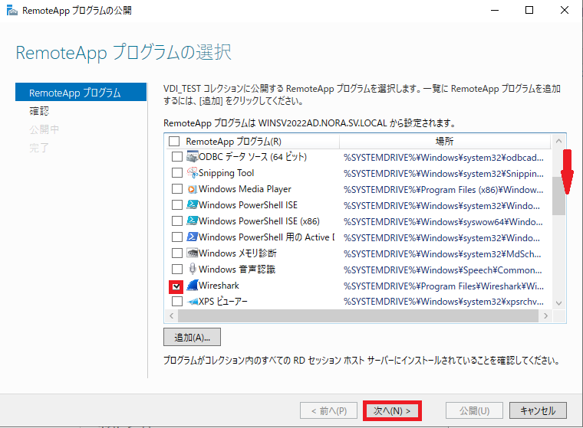This screenshot has width=583, height=428.
Task: Minimize the RemoteApp プログラムの公開 window
Action: click(x=495, y=11)
